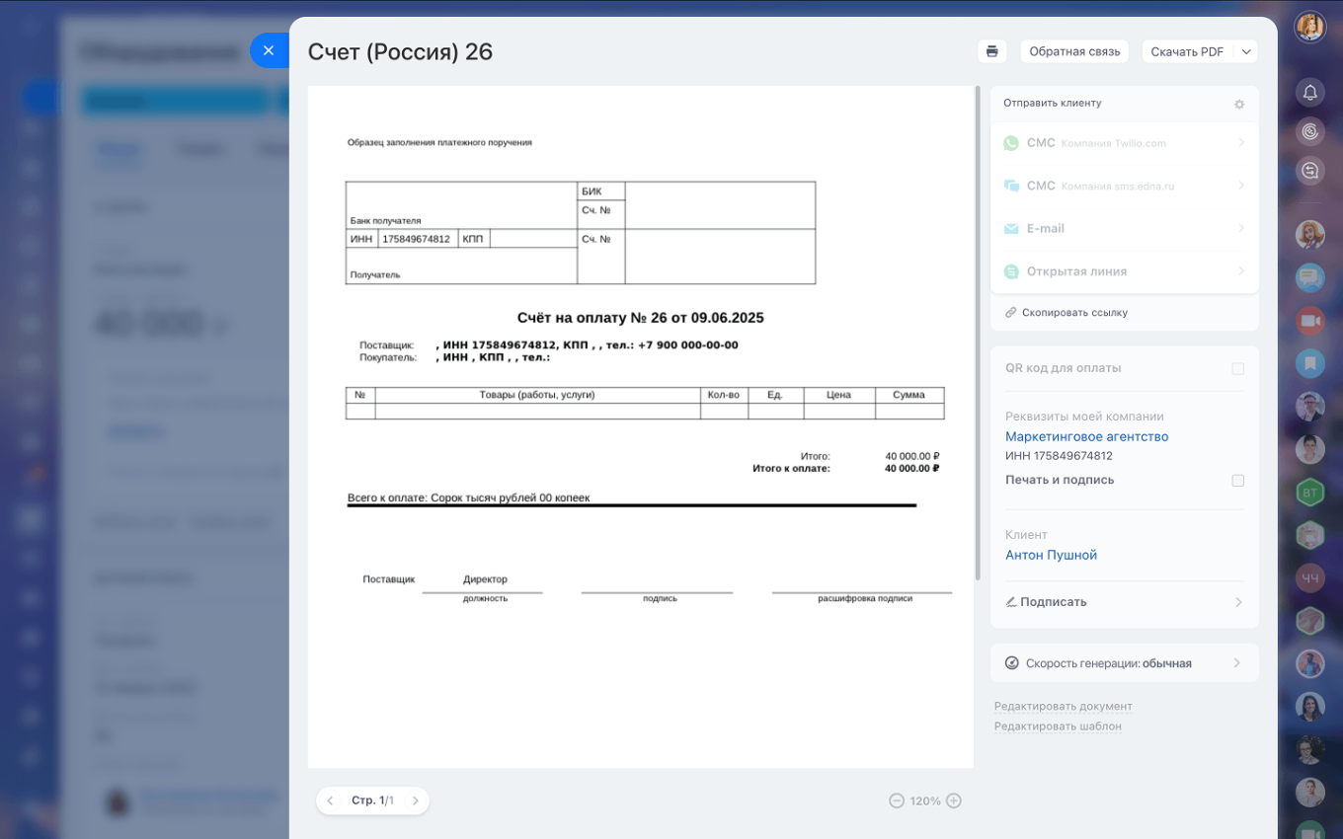Click the zoom in plus icon
This screenshot has width=1343, height=839.
click(954, 801)
